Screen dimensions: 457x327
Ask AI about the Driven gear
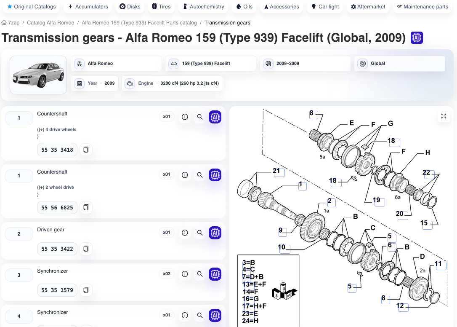(215, 233)
